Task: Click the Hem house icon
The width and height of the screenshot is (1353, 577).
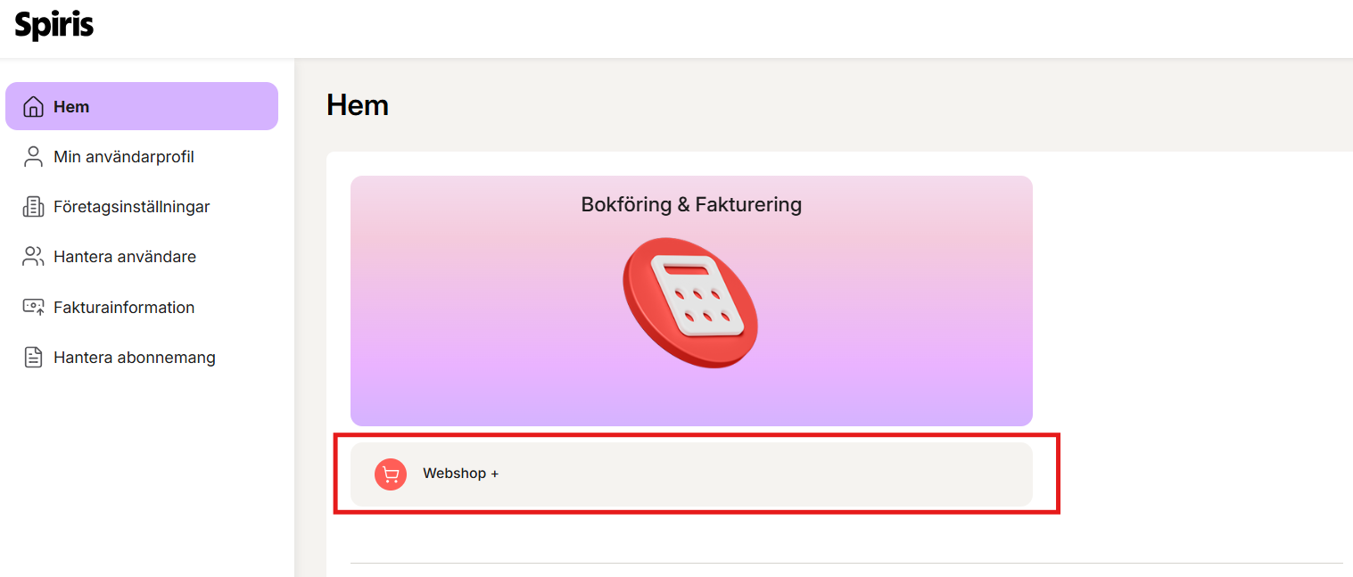Action: click(x=33, y=107)
